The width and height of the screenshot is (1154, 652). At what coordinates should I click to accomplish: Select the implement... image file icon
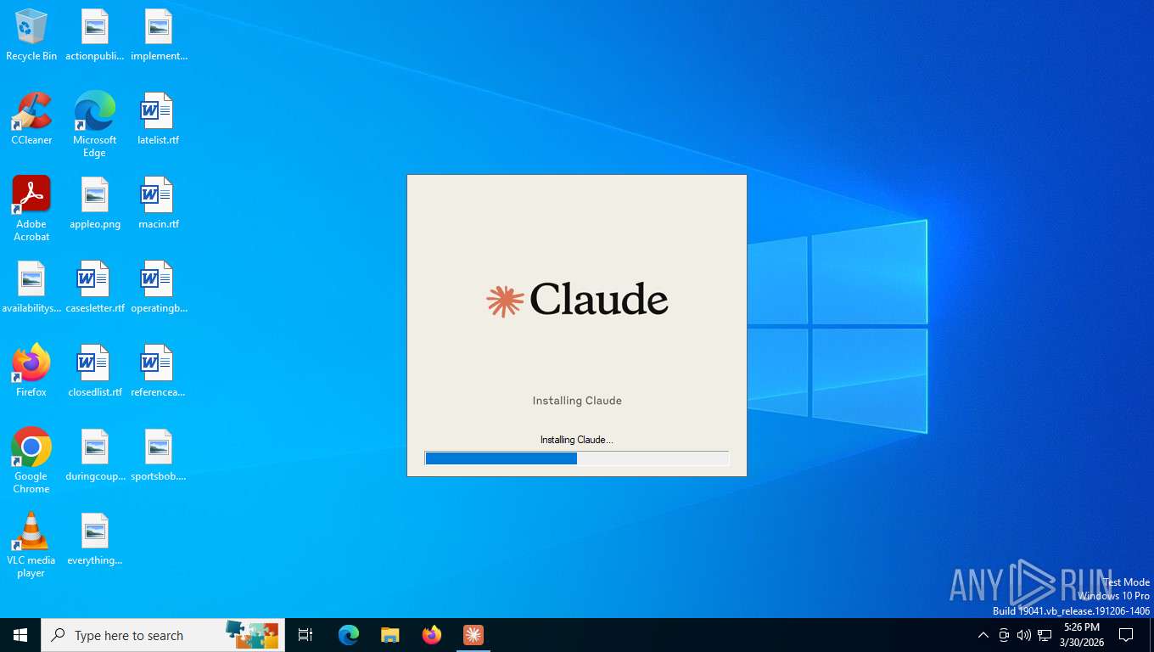(x=159, y=36)
